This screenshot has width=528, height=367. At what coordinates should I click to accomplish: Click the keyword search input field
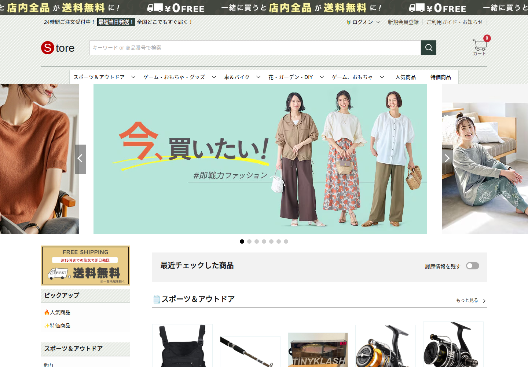pyautogui.click(x=255, y=48)
